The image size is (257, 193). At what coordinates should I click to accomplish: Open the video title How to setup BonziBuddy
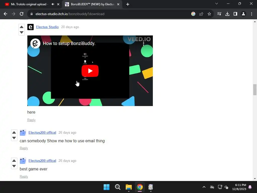point(69,43)
